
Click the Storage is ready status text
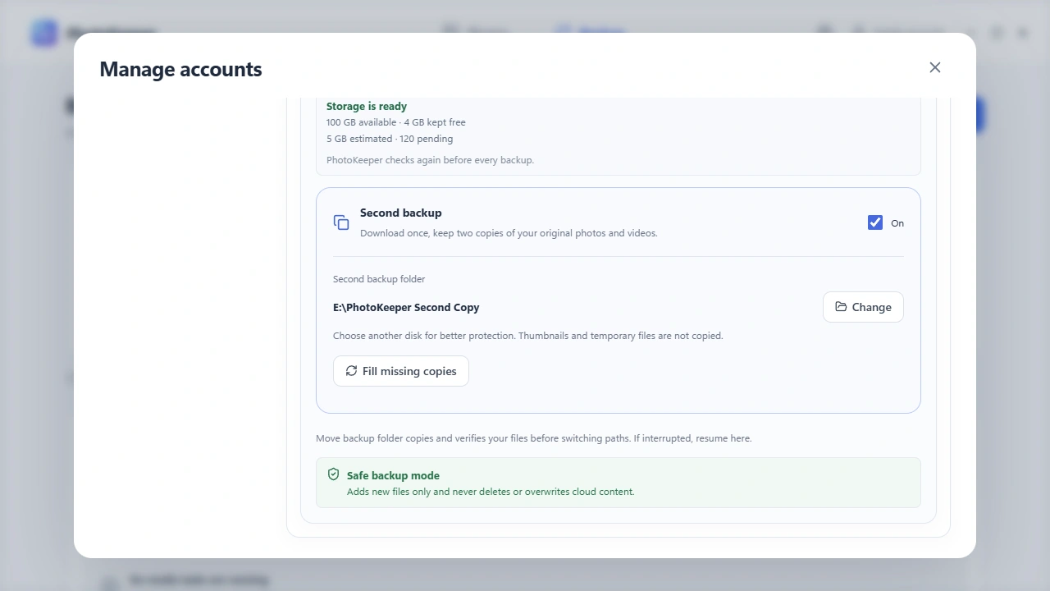(367, 106)
